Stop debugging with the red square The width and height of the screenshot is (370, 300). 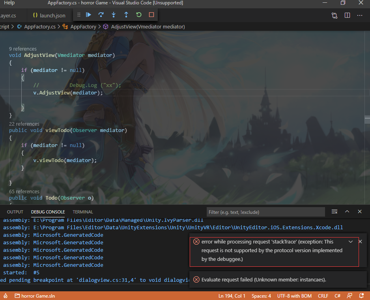[x=151, y=15]
